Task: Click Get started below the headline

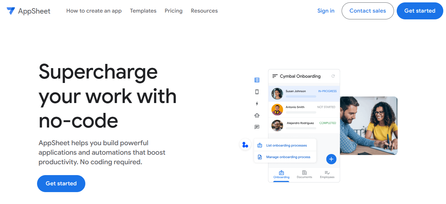Action: [x=61, y=184]
